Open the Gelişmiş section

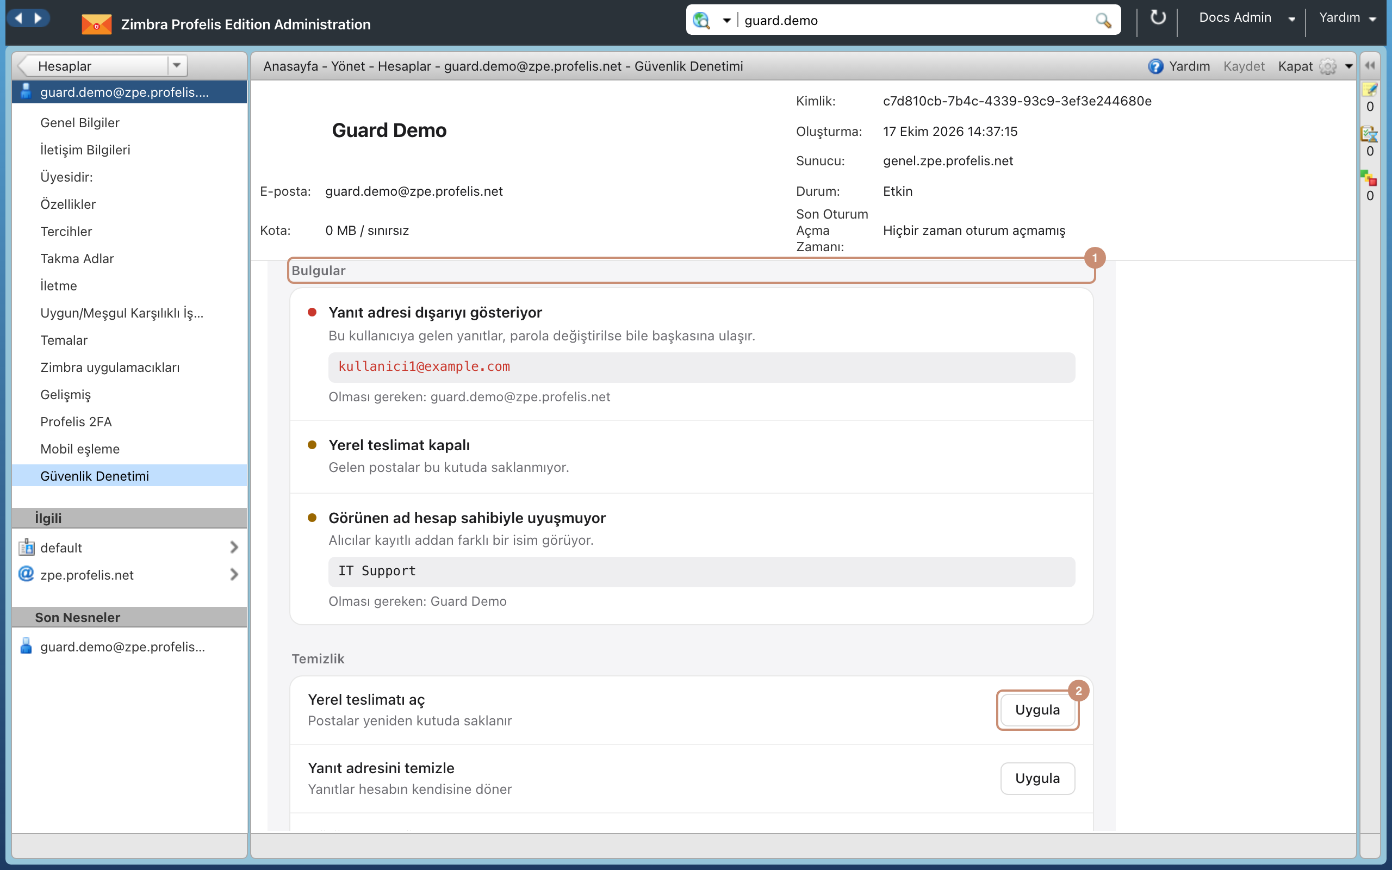coord(66,395)
